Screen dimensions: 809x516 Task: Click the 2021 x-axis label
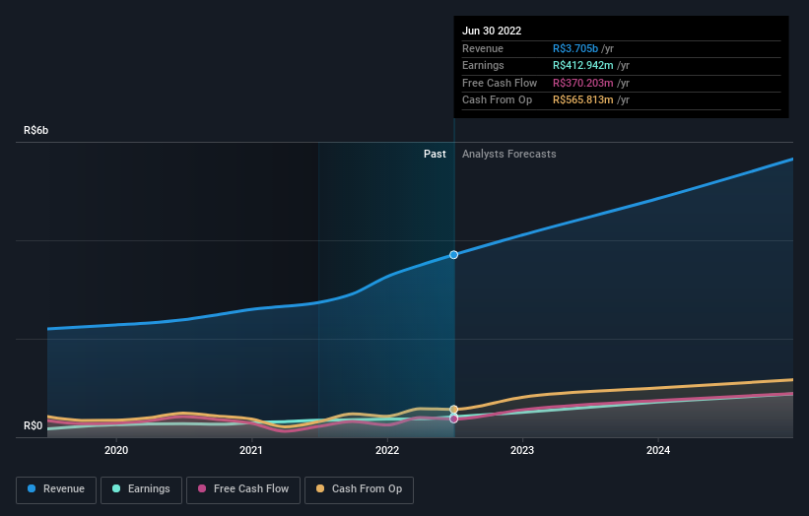251,450
